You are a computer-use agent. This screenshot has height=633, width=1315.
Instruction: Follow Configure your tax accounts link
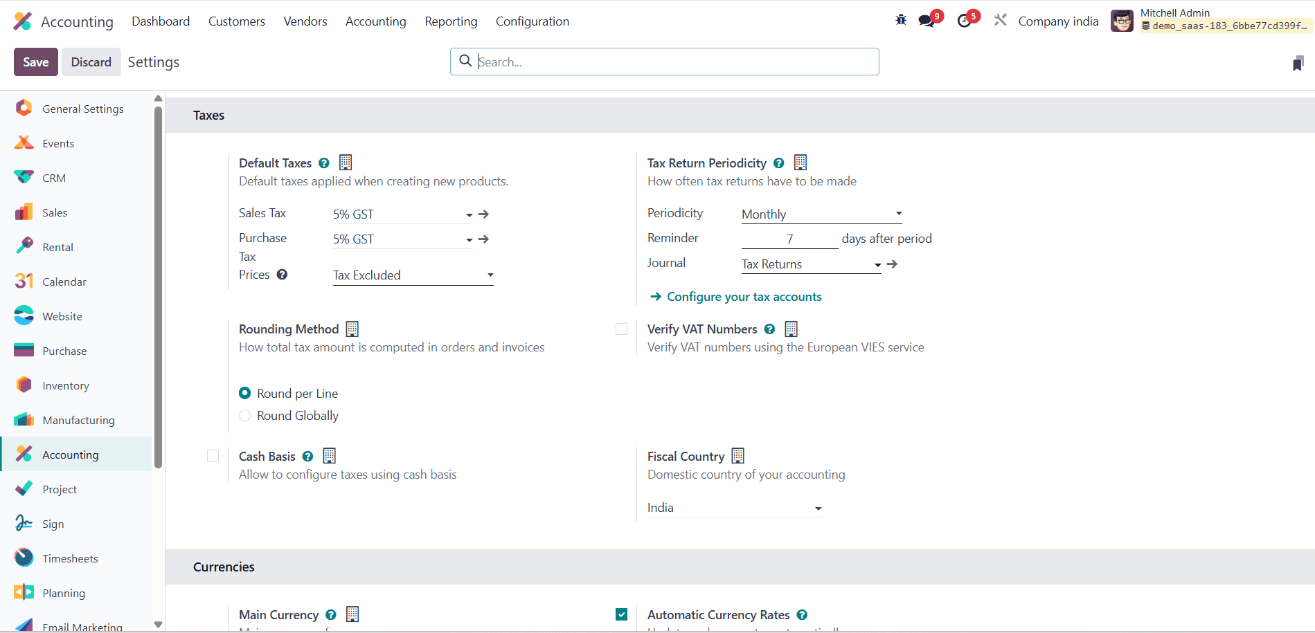tap(744, 297)
